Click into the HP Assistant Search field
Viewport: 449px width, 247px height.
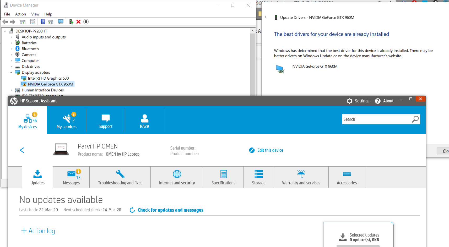pos(376,119)
